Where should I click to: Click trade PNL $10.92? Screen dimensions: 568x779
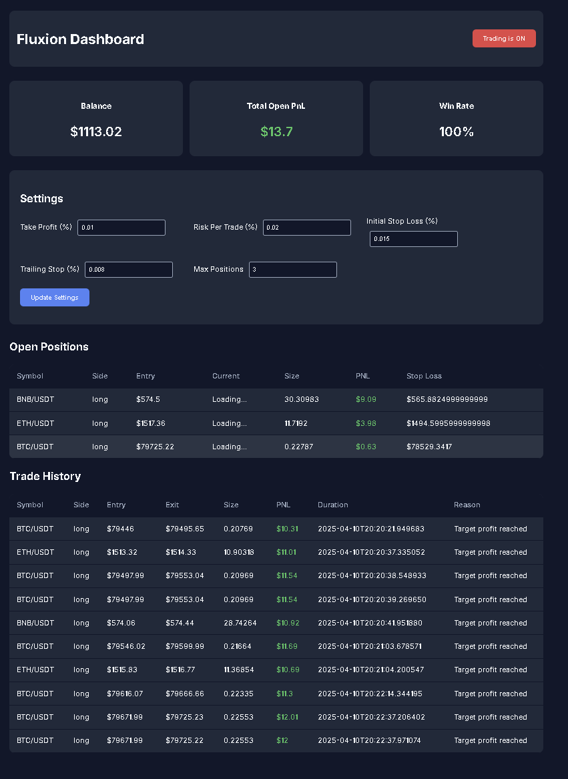pyautogui.click(x=288, y=623)
